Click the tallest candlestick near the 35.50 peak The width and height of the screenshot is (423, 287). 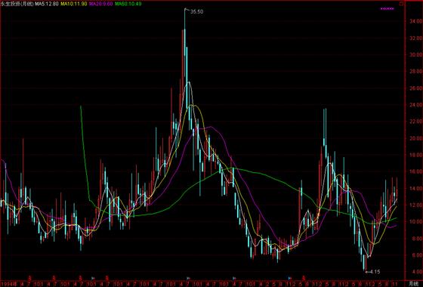point(185,43)
